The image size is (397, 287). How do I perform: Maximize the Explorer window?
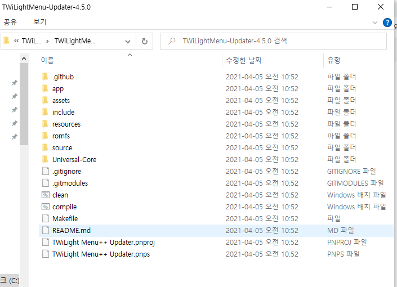coord(355,7)
